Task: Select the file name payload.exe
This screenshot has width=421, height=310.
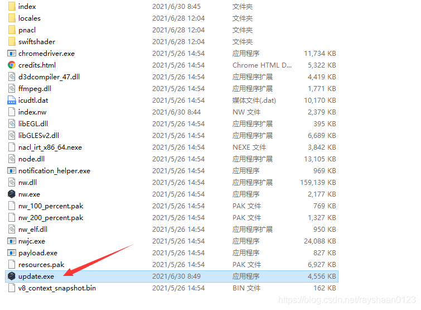Action: pos(38,253)
